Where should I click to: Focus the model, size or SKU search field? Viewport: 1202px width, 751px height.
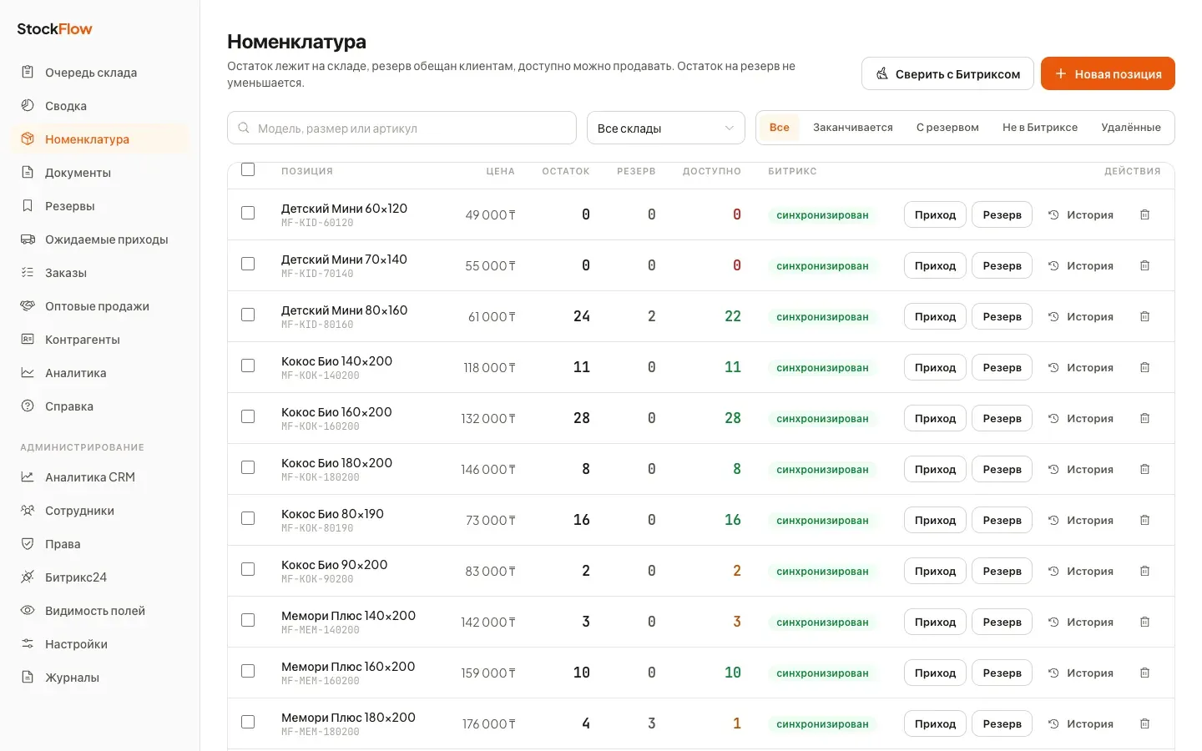[x=402, y=128]
